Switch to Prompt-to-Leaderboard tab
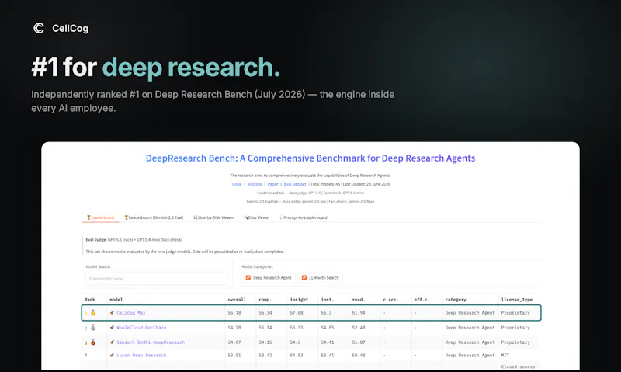Screen dimensions: 621x372 (304, 217)
